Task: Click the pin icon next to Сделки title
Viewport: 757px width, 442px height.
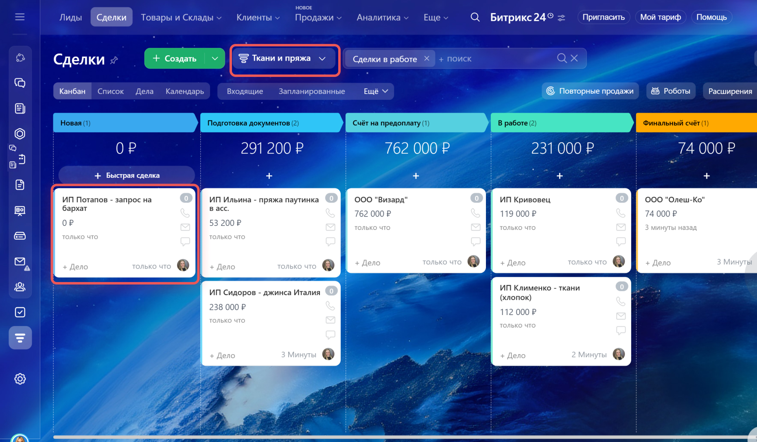Action: point(114,60)
